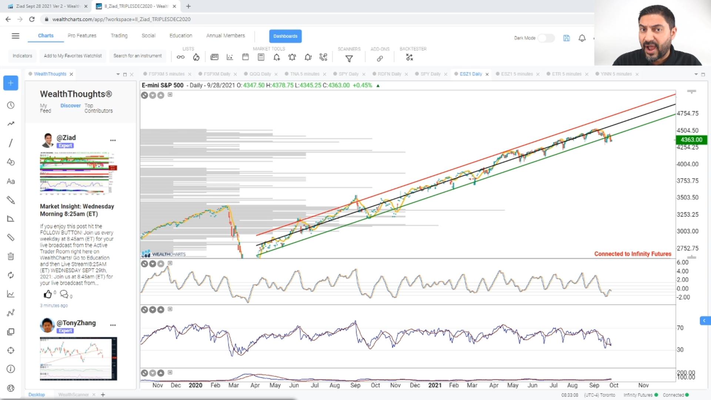
Task: Move the bottom pane up with arrow
Action: pyautogui.click(x=161, y=373)
